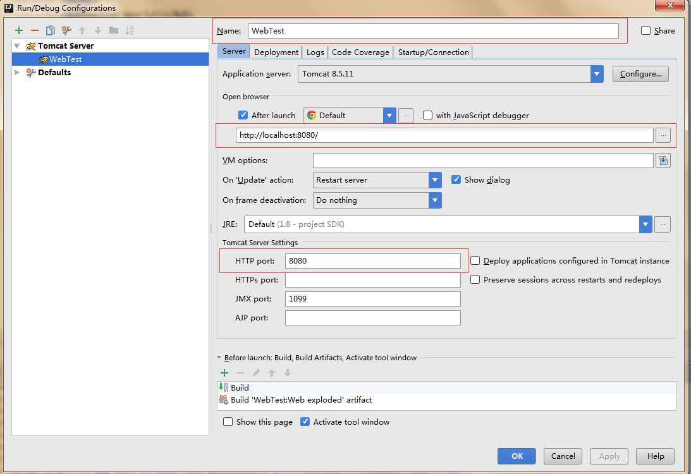The width and height of the screenshot is (691, 474).
Task: Click the Configure... button
Action: point(640,74)
